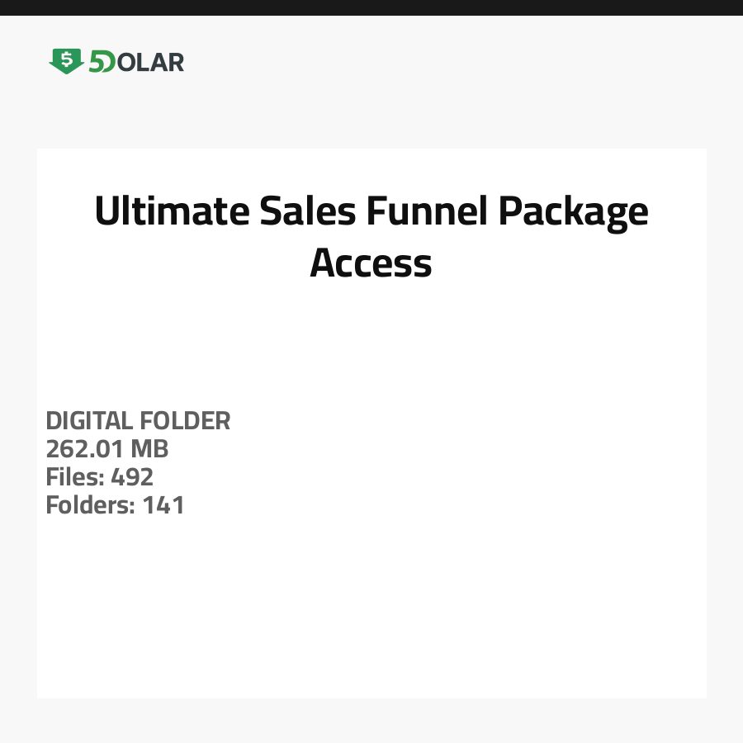Click the green 5 in the logo

click(x=97, y=62)
